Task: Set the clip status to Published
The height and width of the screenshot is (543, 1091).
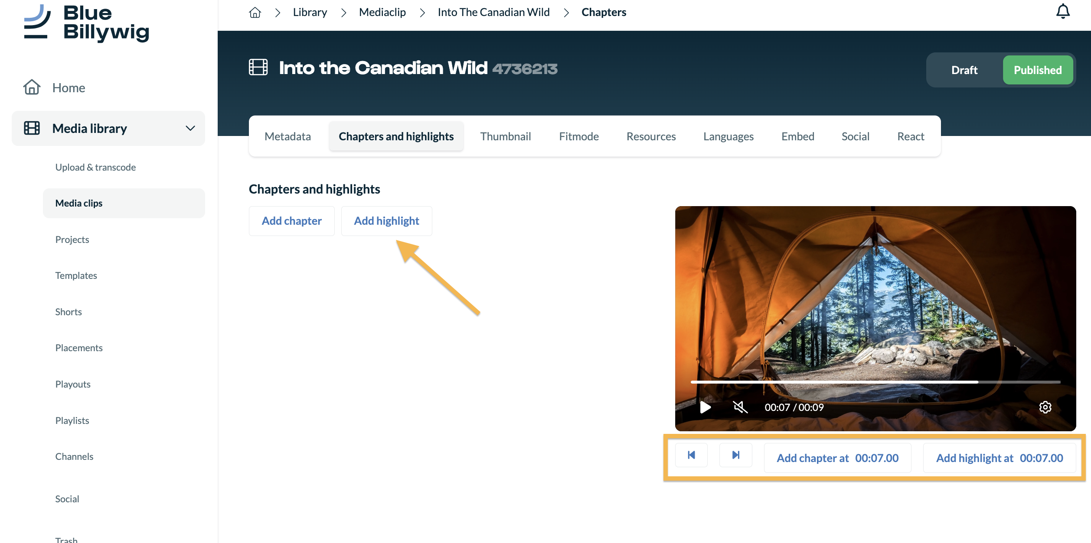Action: [1038, 70]
